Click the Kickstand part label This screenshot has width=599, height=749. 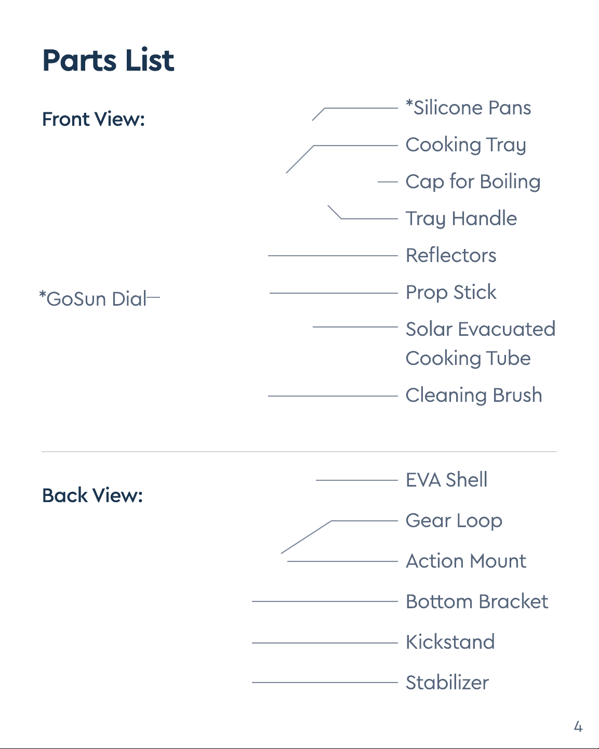point(450,642)
